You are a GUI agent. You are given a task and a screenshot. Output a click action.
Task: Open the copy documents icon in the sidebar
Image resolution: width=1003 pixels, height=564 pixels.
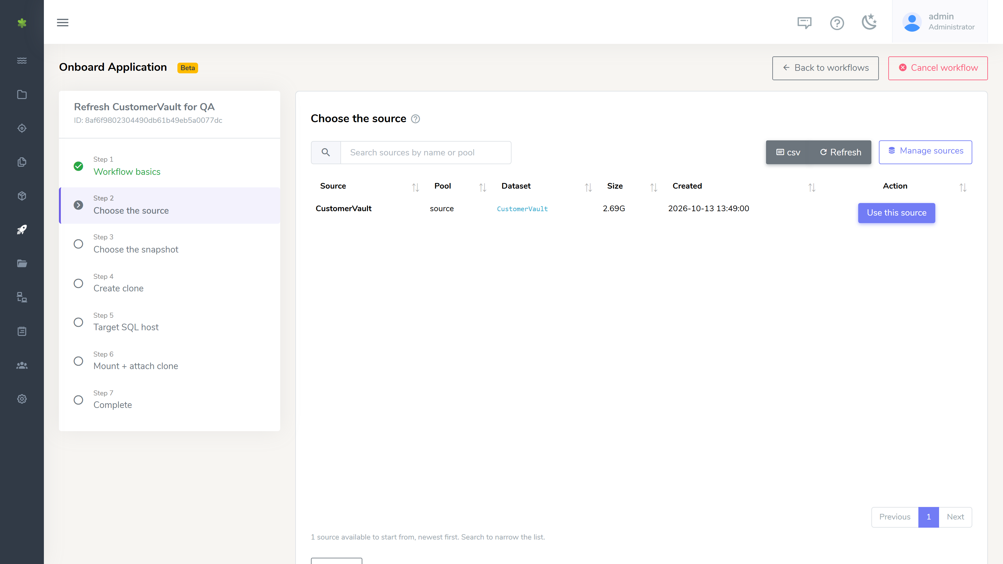[x=22, y=162]
